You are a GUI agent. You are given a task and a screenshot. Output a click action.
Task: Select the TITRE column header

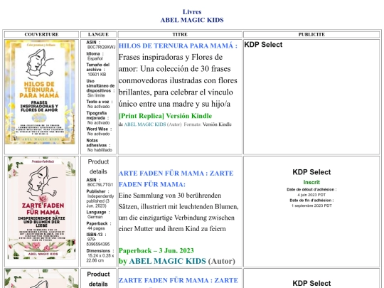(180, 35)
